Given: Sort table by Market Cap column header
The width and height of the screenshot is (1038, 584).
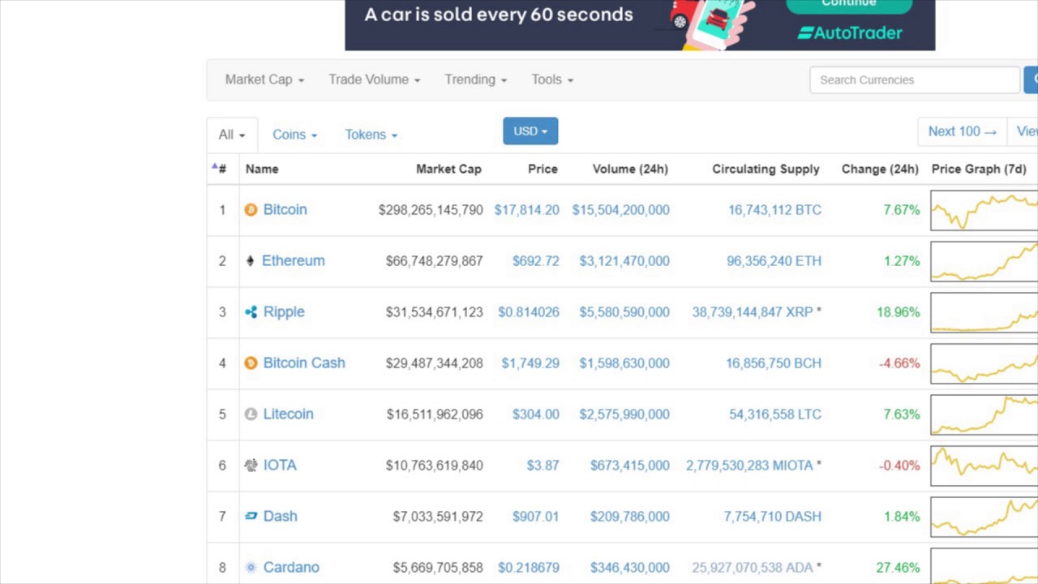Looking at the screenshot, I should pos(448,170).
